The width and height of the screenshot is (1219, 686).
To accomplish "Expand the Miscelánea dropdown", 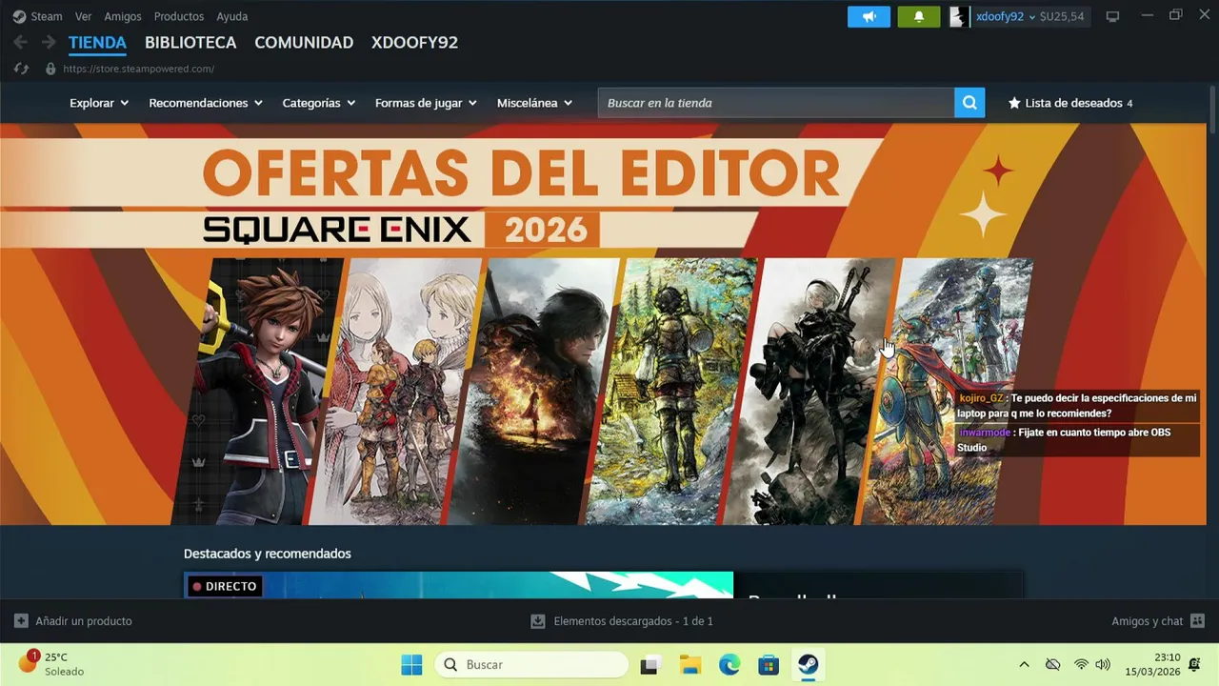I will tap(534, 103).
